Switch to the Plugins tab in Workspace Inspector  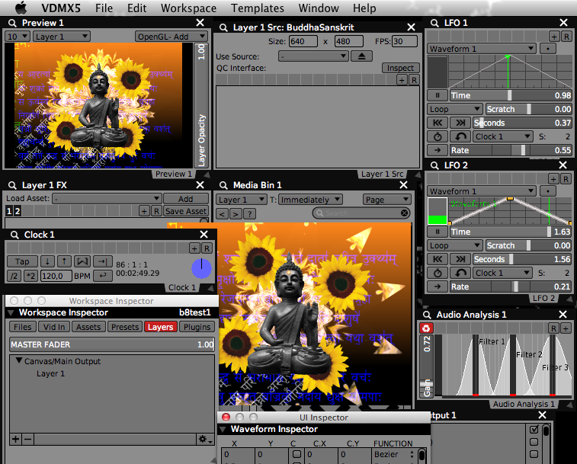(x=197, y=327)
